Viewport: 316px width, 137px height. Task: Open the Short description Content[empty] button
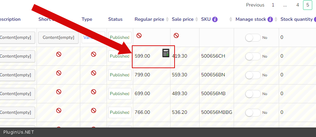point(58,37)
